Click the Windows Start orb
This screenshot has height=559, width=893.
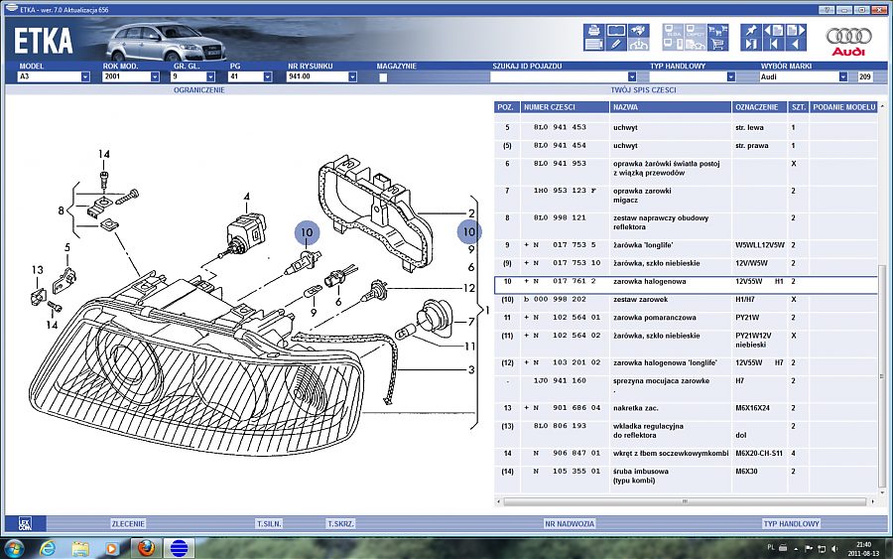click(14, 549)
